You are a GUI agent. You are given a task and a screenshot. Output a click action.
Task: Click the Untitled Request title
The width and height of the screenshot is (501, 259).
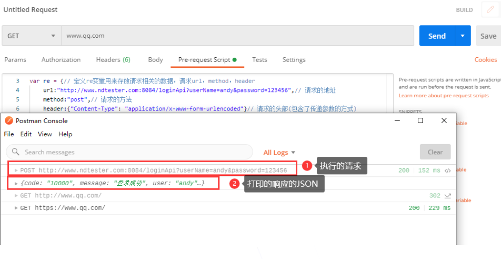pyautogui.click(x=30, y=10)
